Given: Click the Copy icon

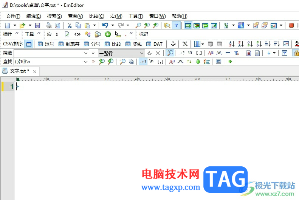Looking at the screenshot, I should pos(78,25).
